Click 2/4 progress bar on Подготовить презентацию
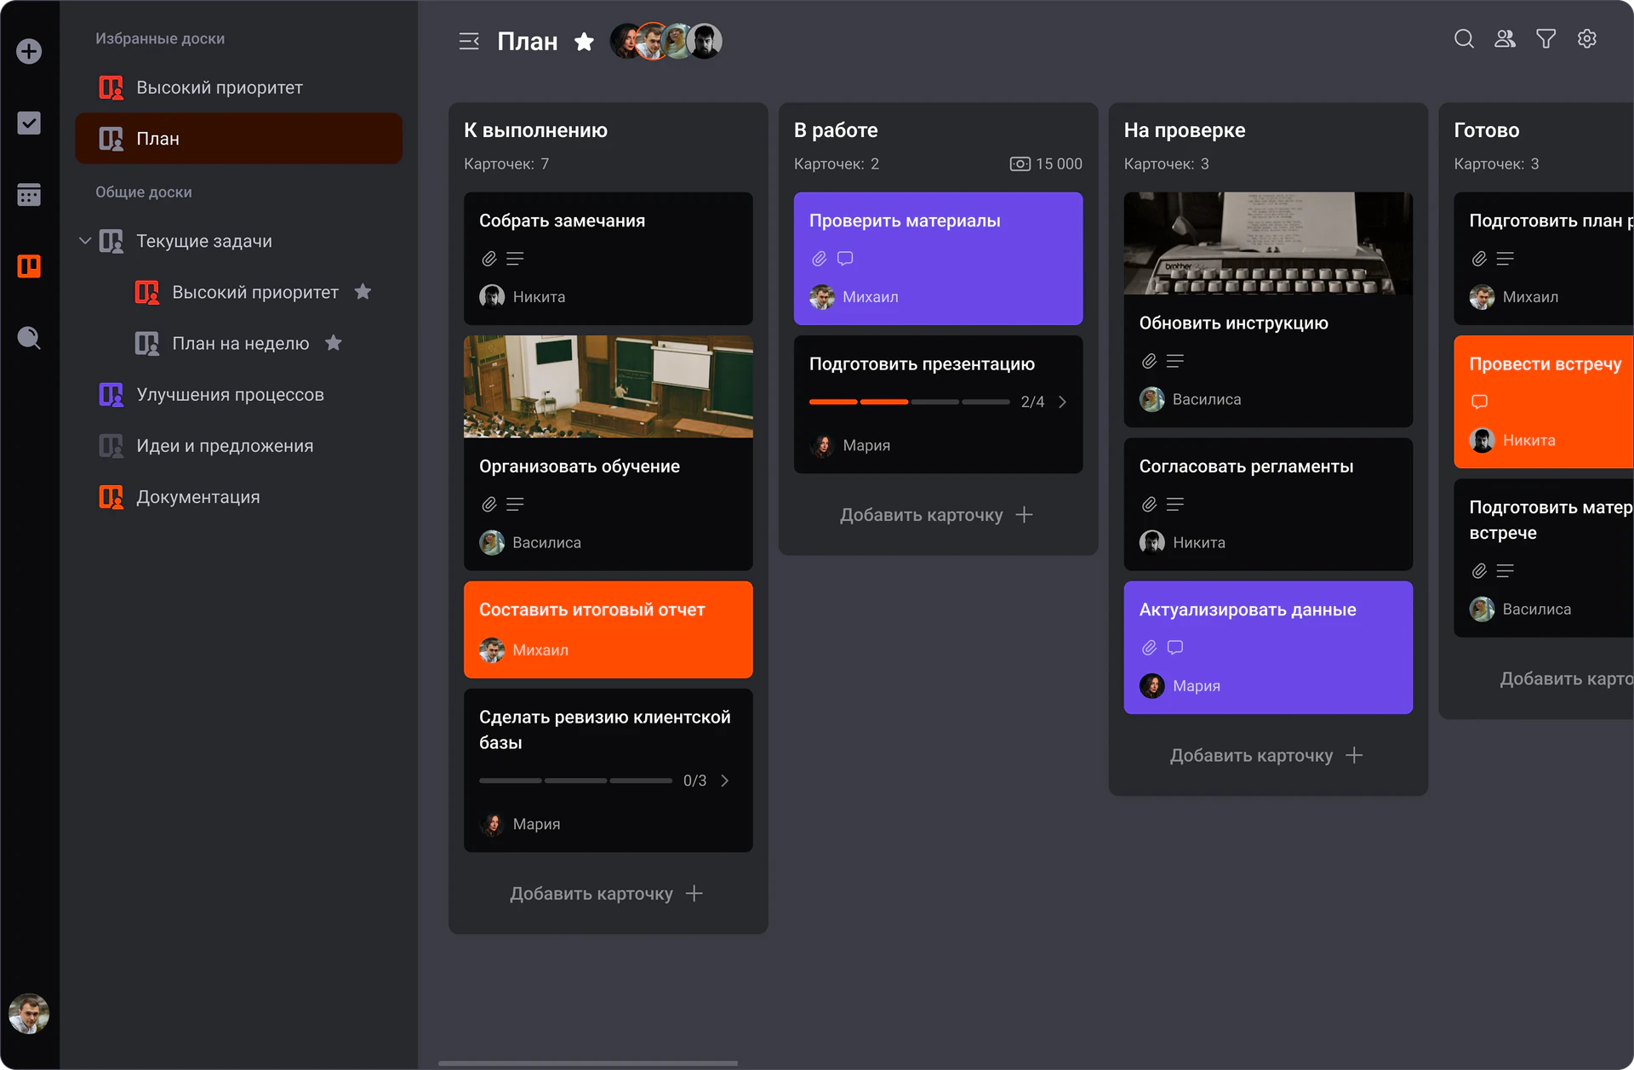Viewport: 1634px width, 1070px height. tap(910, 402)
